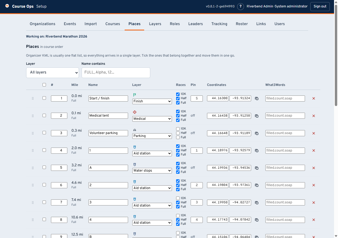Delete the Volunteer parking place
This screenshot has width=338, height=238.
point(314,133)
